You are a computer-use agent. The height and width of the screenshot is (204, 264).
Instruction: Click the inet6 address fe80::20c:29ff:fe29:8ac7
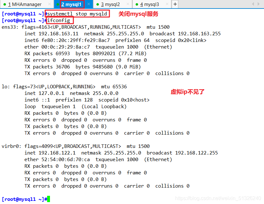coord(76,40)
